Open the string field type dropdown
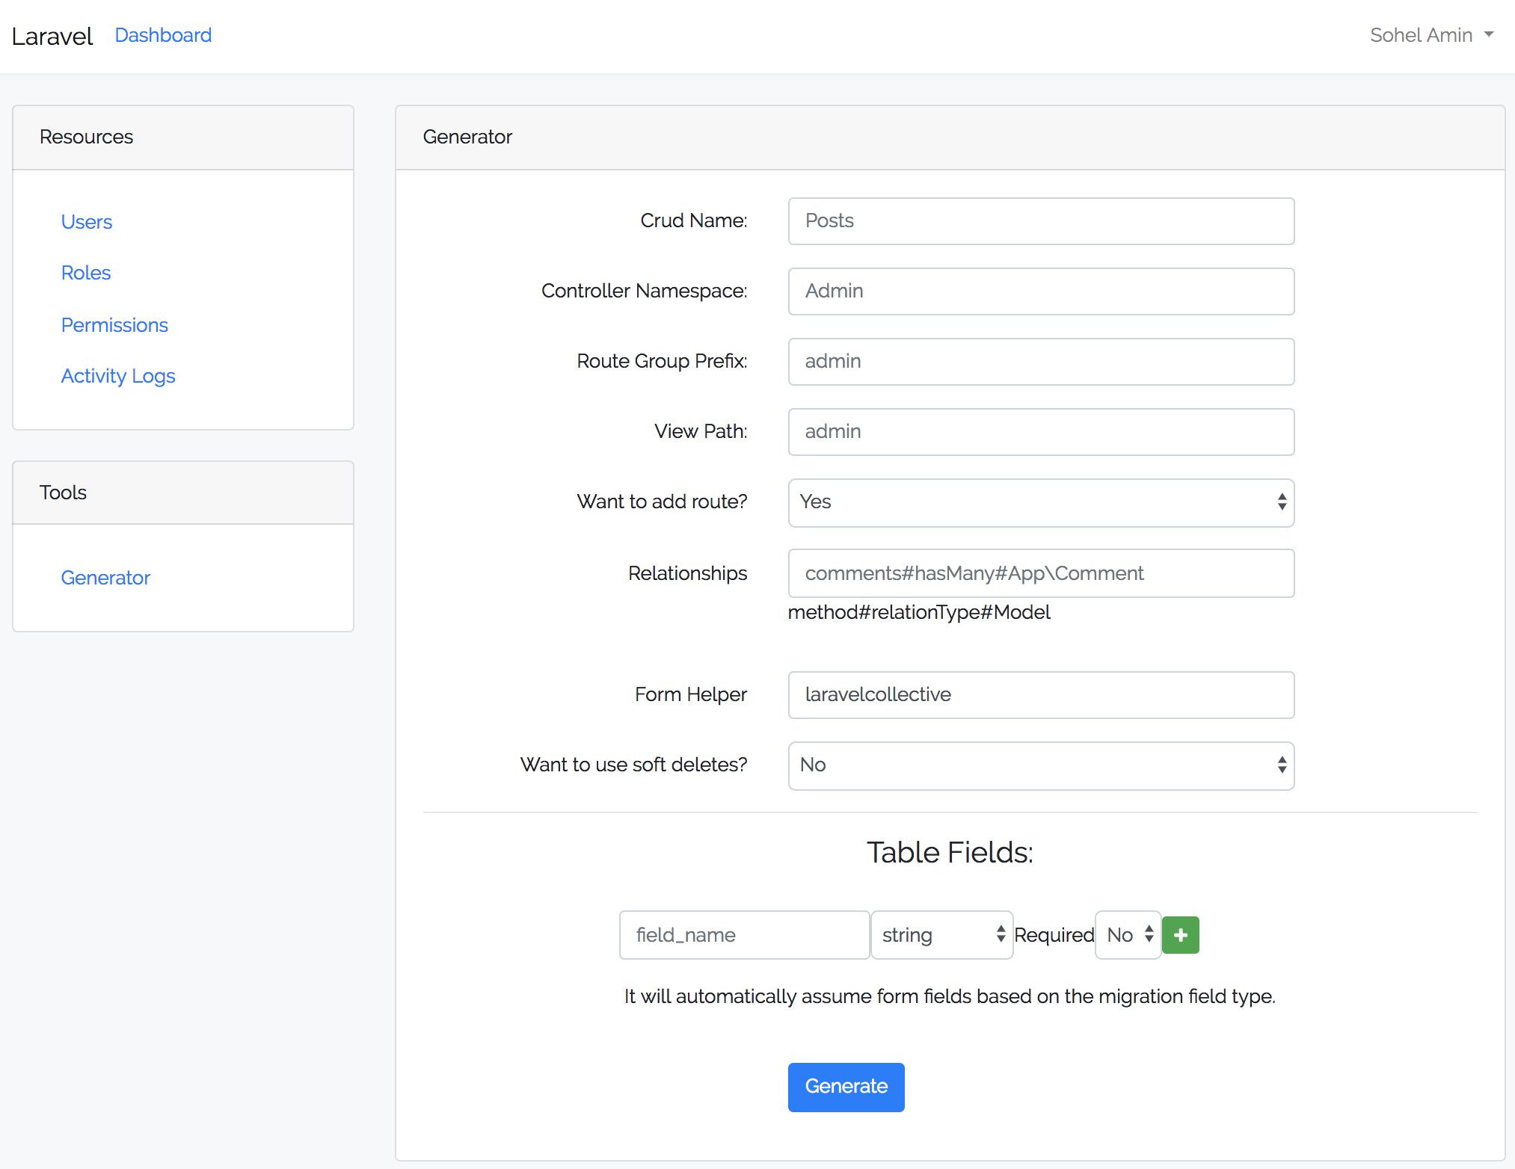The height and width of the screenshot is (1169, 1515). pyautogui.click(x=941, y=935)
